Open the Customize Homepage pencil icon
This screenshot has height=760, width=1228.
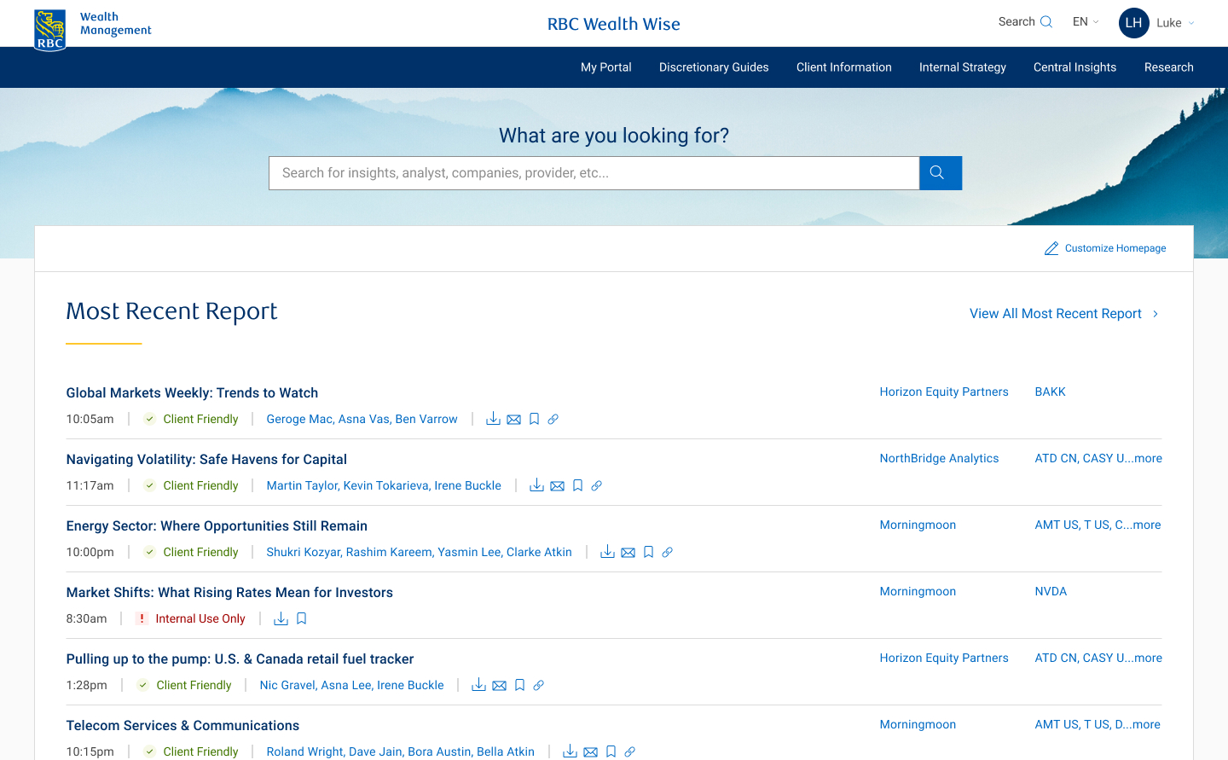[x=1051, y=247]
